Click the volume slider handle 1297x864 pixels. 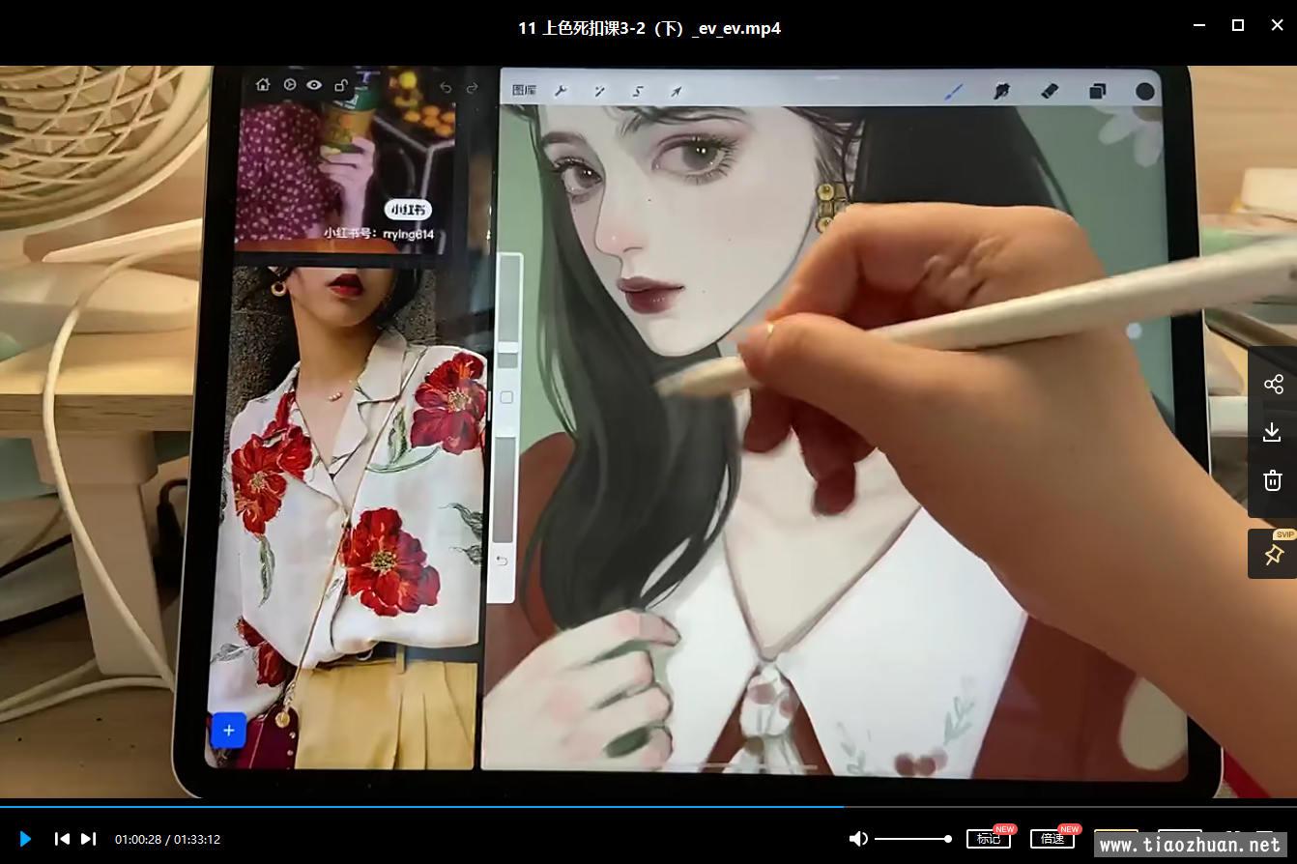pos(948,839)
